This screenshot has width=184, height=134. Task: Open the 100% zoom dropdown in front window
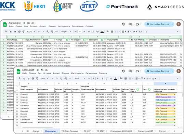pyautogui.click(x=44, y=78)
